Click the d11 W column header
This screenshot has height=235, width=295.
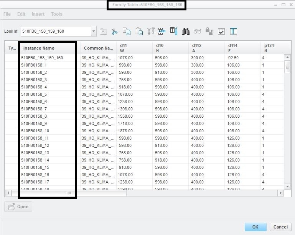[x=134, y=48]
